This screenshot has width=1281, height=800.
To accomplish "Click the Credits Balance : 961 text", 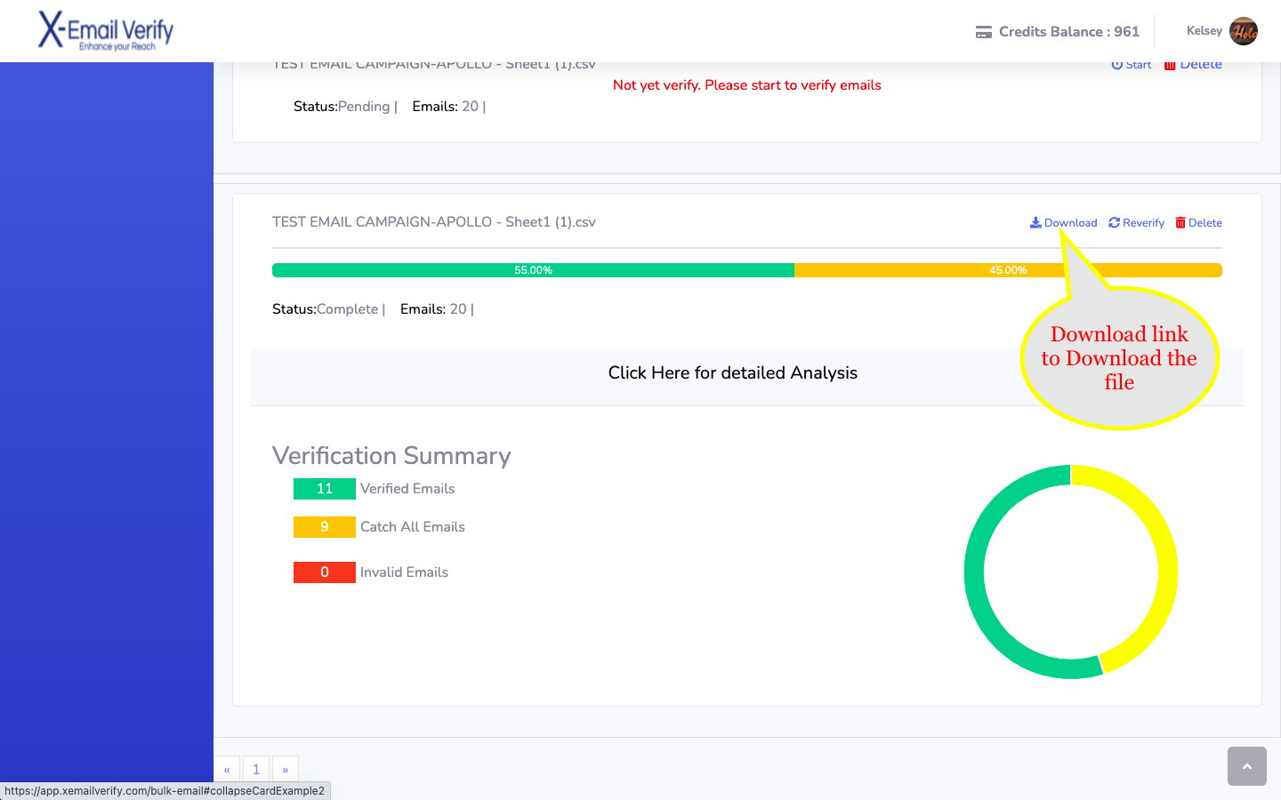I will (1068, 32).
